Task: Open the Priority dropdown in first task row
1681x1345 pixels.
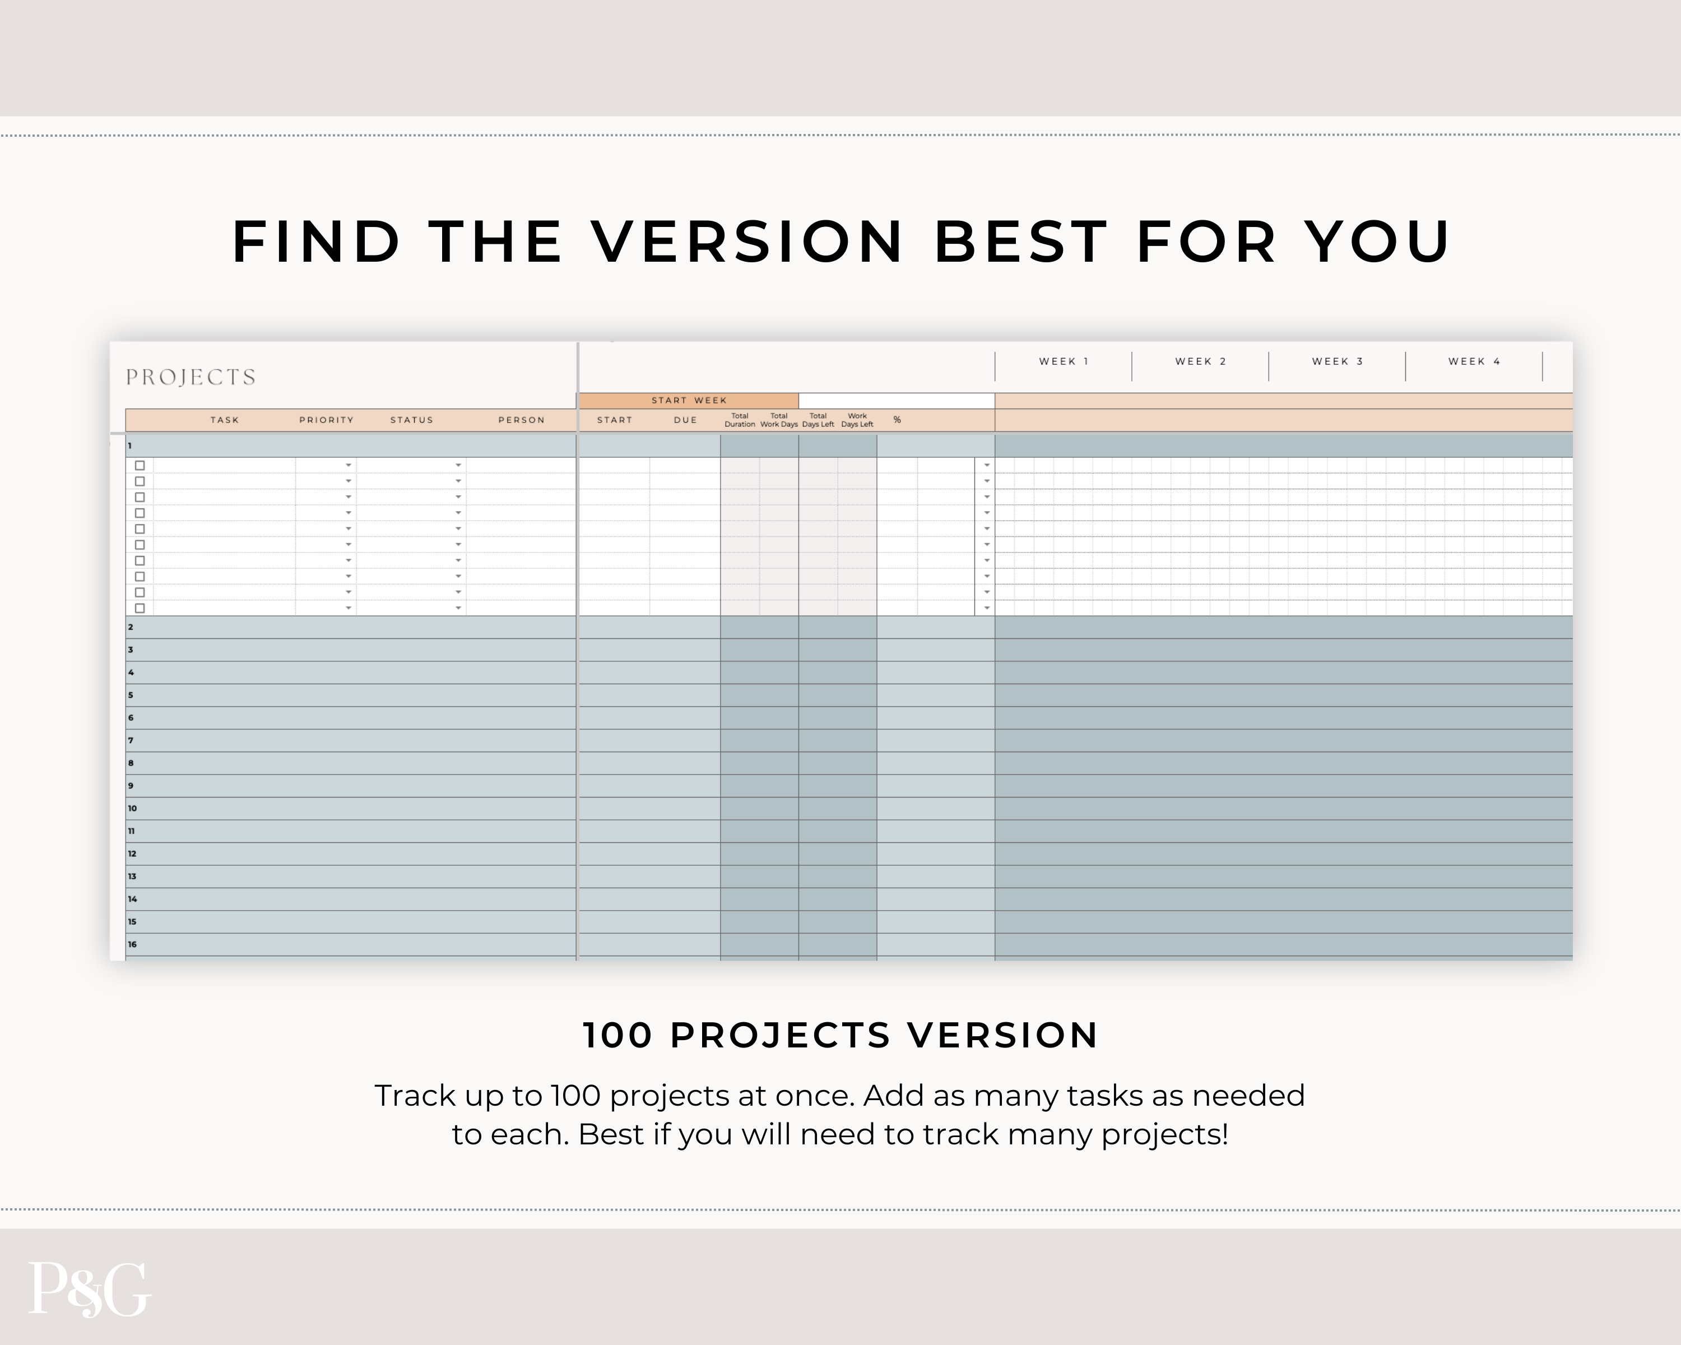Action: pyautogui.click(x=349, y=466)
